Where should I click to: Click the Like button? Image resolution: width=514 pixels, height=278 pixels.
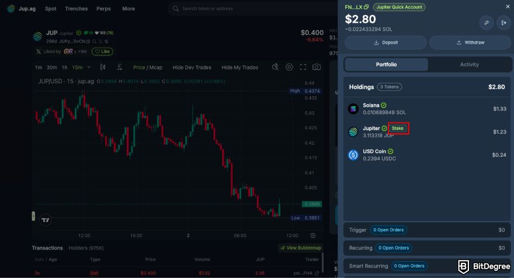click(x=102, y=51)
